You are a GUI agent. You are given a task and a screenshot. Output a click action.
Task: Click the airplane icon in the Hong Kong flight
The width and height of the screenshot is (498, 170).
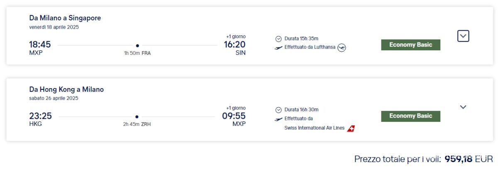(x=278, y=119)
